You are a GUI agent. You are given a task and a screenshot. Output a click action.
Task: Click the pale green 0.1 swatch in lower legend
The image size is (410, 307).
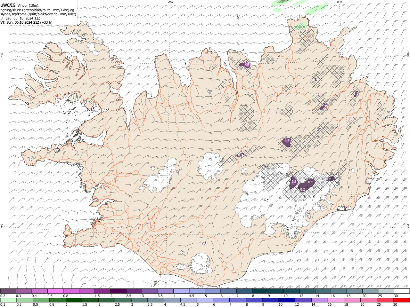click(8, 300)
